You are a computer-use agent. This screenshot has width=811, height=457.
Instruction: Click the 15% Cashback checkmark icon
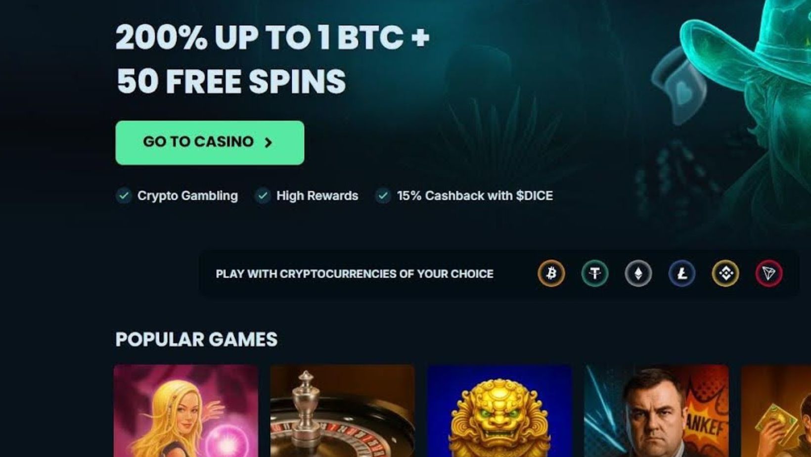coord(383,196)
